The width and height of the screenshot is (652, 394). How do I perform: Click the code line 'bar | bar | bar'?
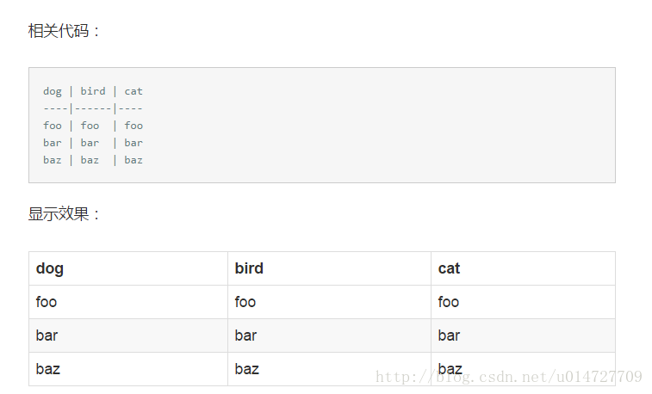tap(93, 143)
